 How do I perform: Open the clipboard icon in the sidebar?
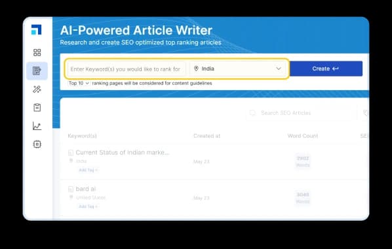click(37, 107)
